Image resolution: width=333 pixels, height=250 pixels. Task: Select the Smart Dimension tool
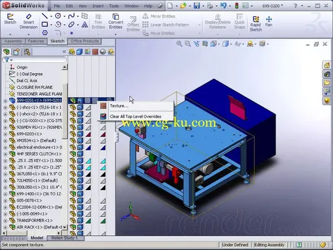pos(29,21)
